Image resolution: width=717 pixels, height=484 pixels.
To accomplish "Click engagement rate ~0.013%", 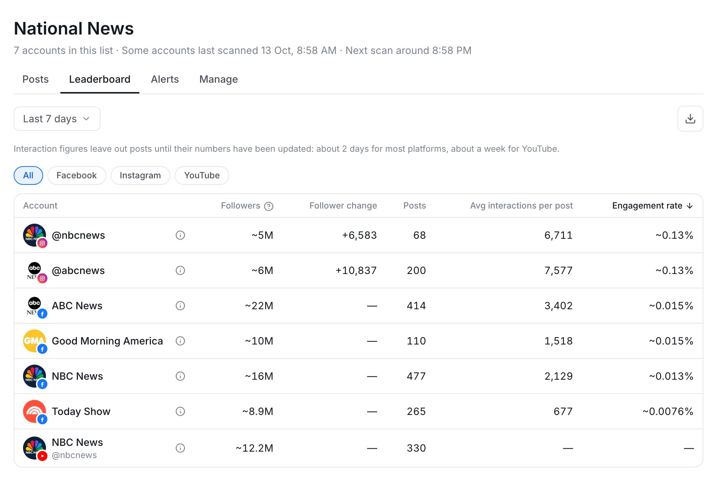I will tap(671, 376).
